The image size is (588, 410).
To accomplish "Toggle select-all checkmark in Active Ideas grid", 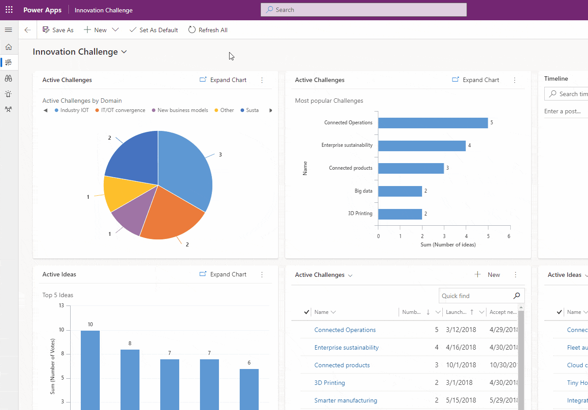I will (559, 312).
